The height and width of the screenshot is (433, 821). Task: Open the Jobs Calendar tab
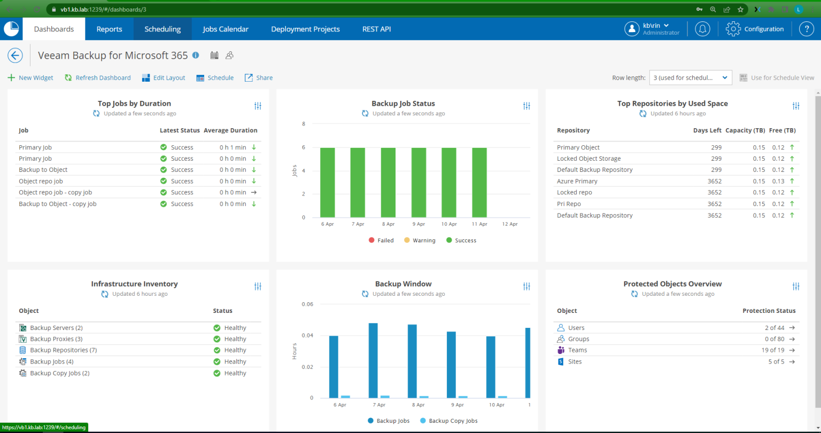[x=226, y=29]
